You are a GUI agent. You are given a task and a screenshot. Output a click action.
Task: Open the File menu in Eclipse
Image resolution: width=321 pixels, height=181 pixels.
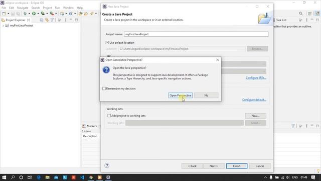click(x=4, y=8)
